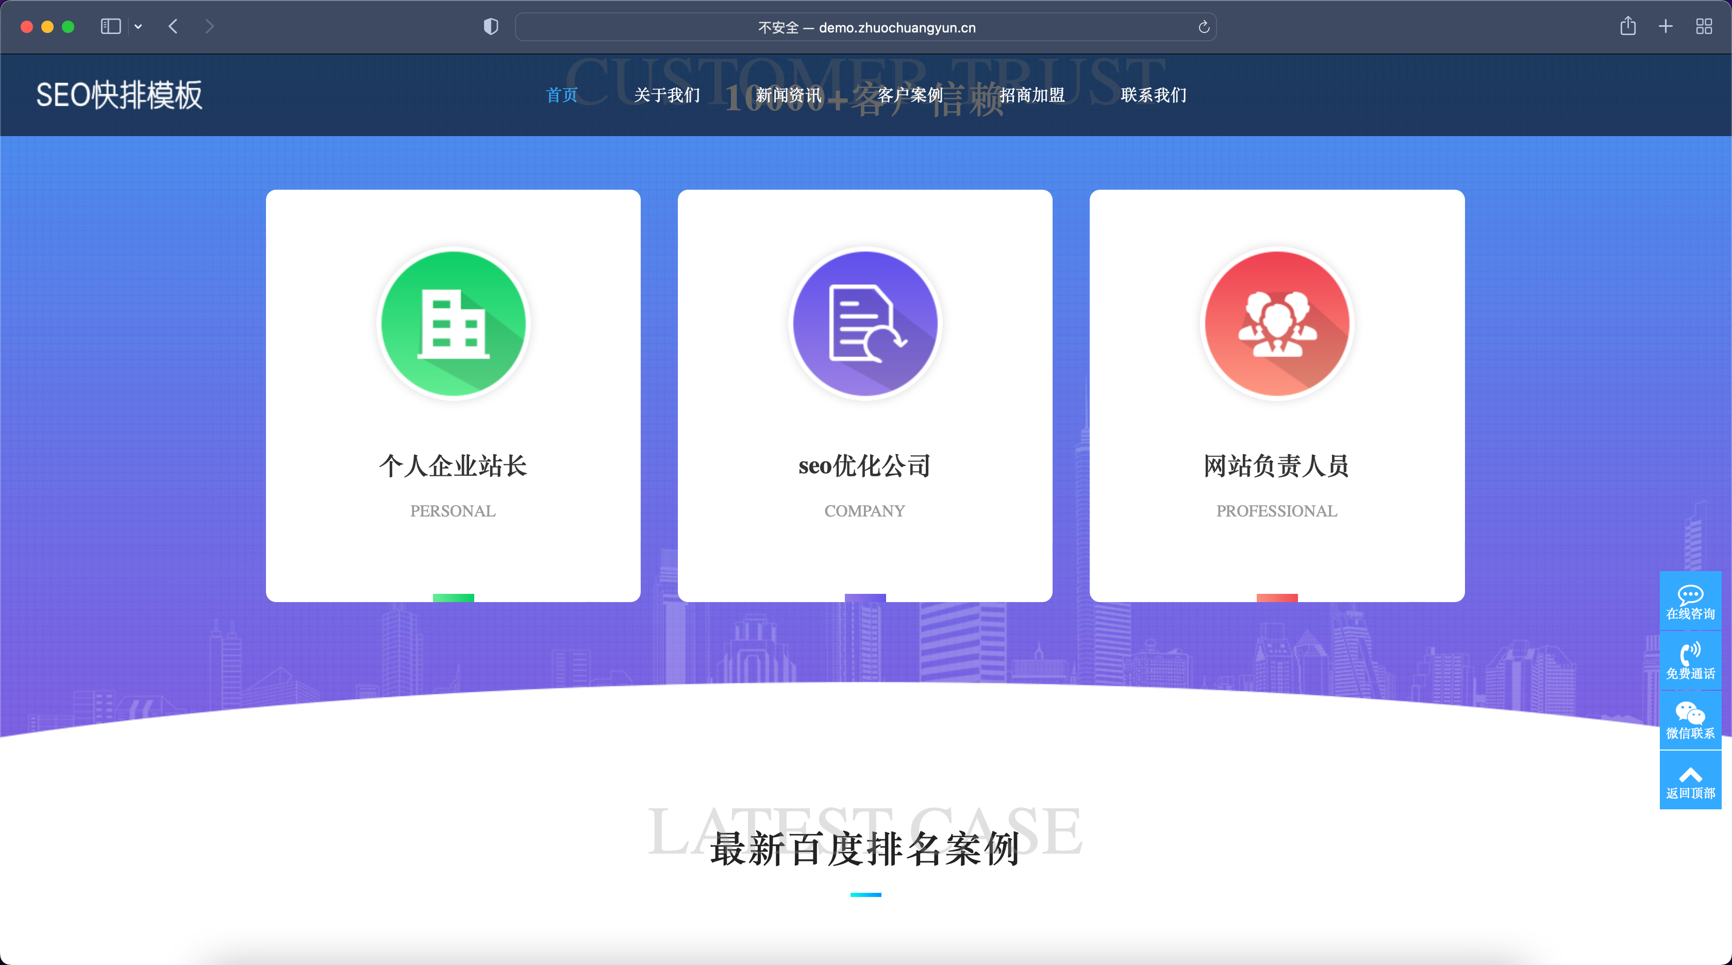Open the 微信联系 WeChat widget
1732x965 pixels.
point(1690,721)
